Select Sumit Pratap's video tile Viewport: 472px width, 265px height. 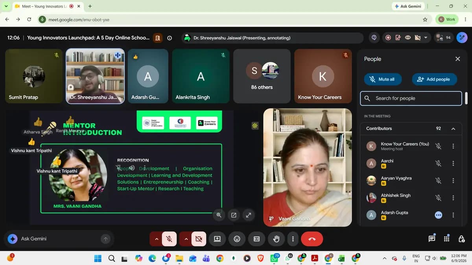click(x=34, y=76)
